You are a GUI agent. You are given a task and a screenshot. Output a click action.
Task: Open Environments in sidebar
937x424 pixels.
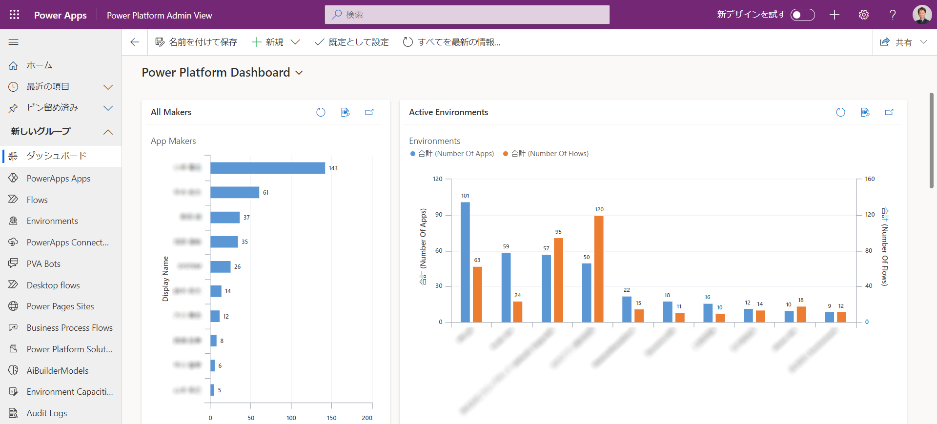[61, 221]
